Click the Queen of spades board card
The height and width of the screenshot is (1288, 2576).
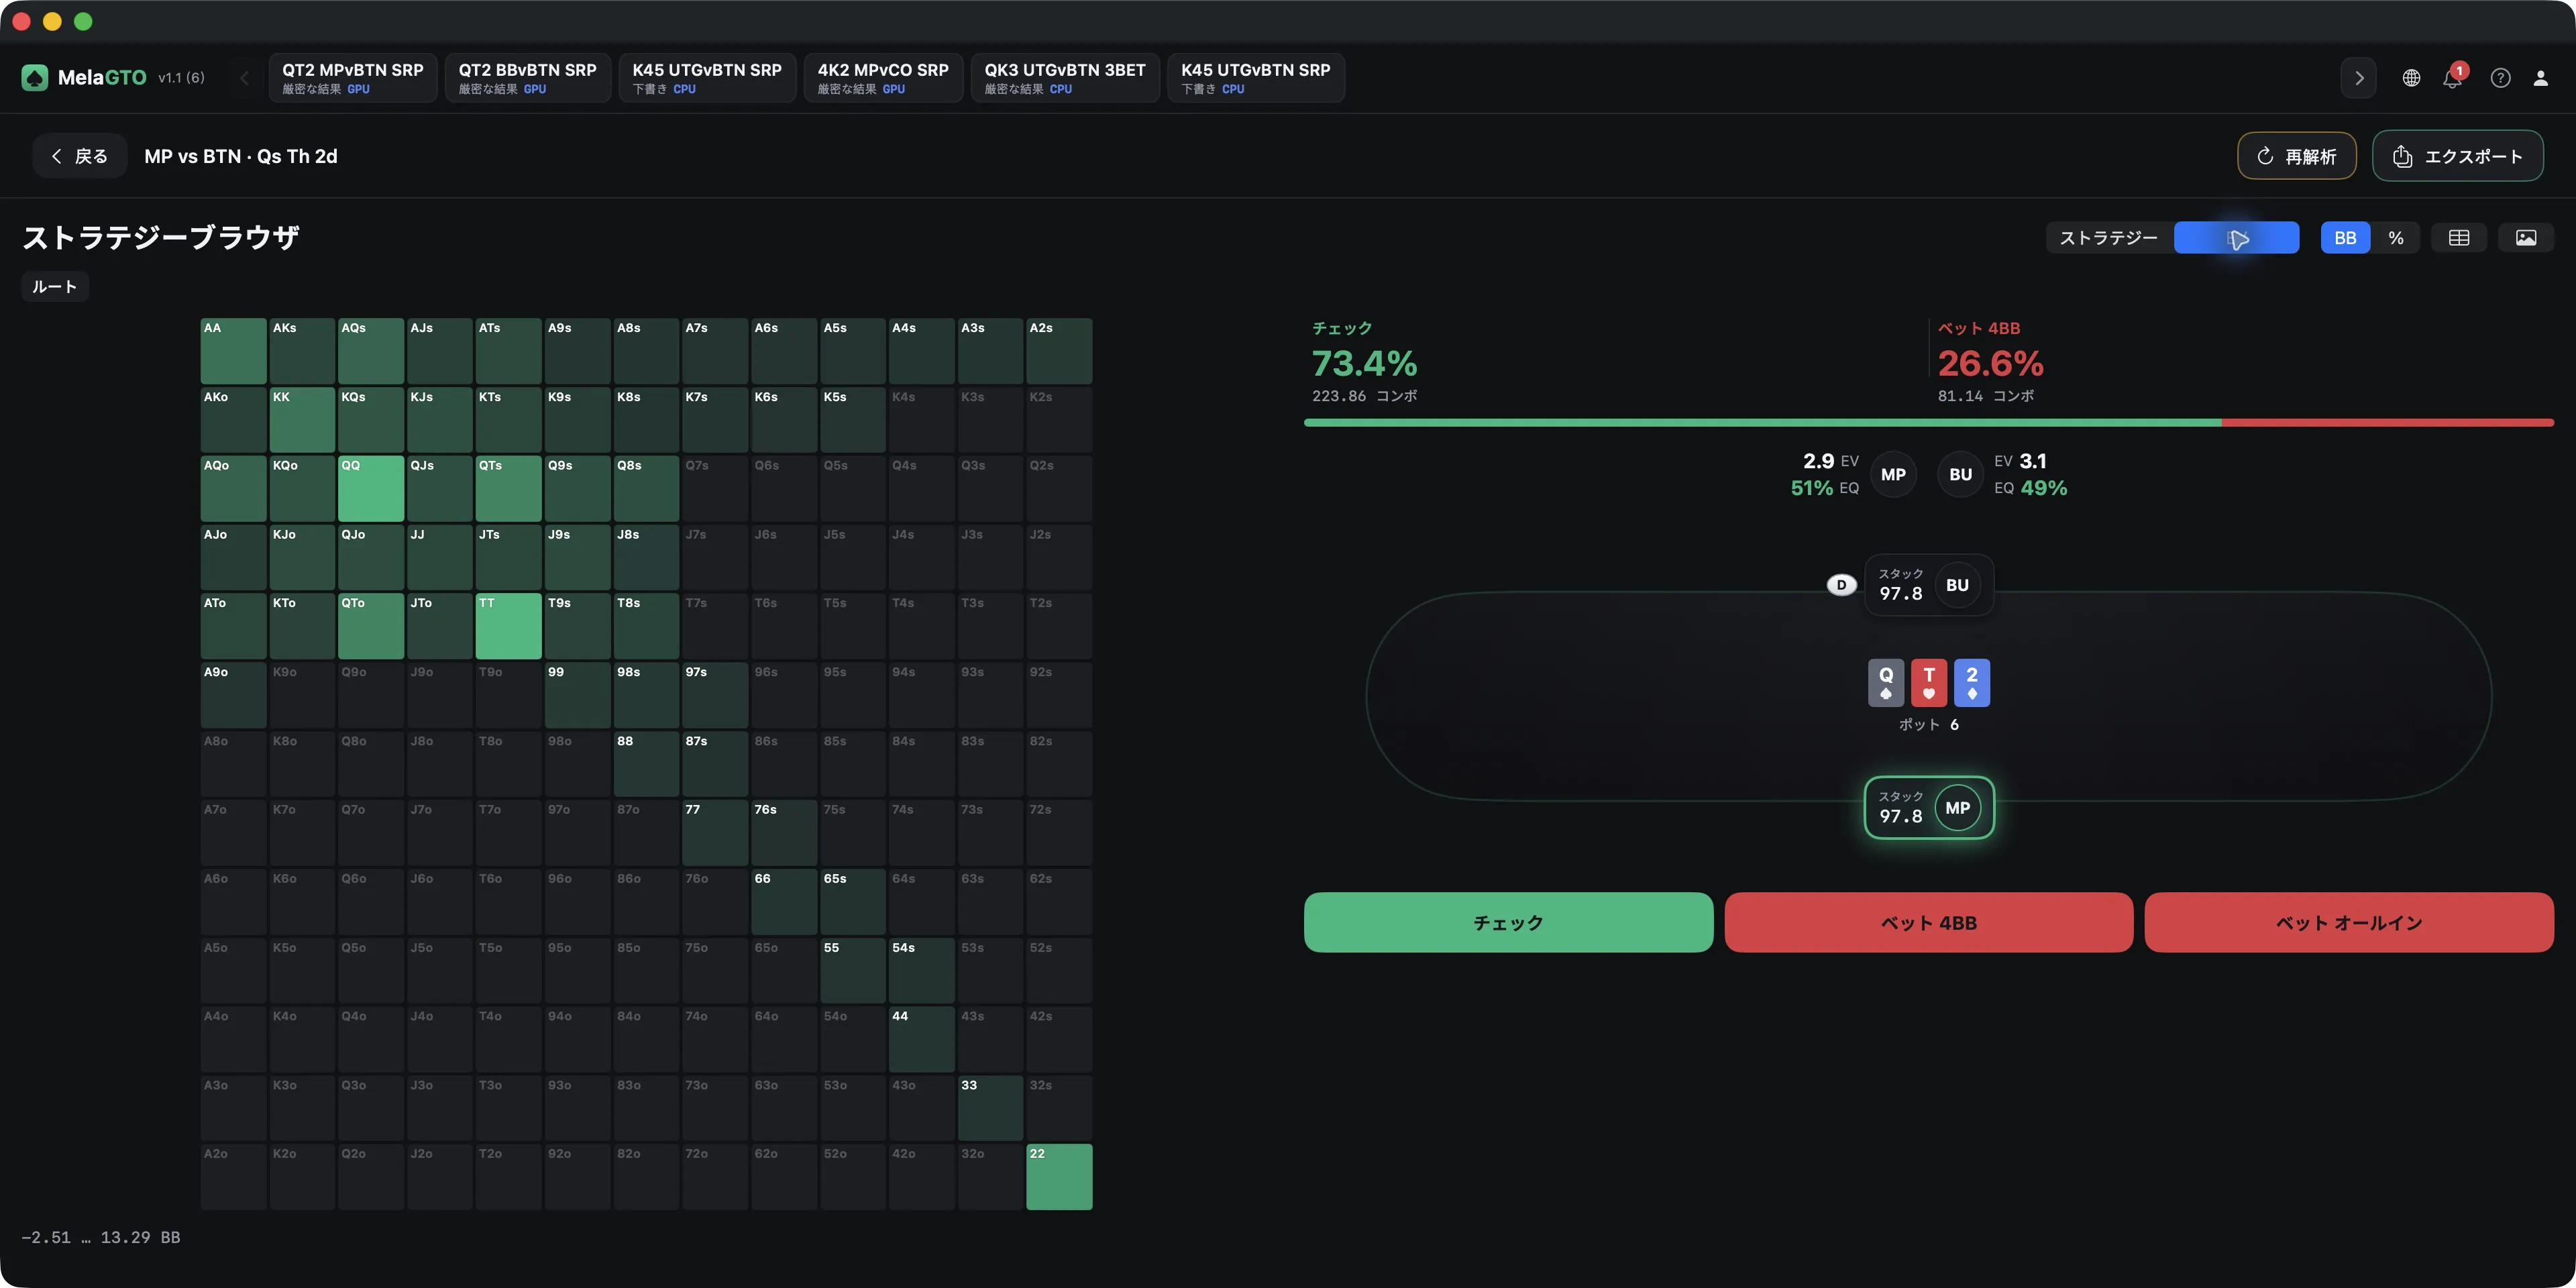pyautogui.click(x=1886, y=683)
